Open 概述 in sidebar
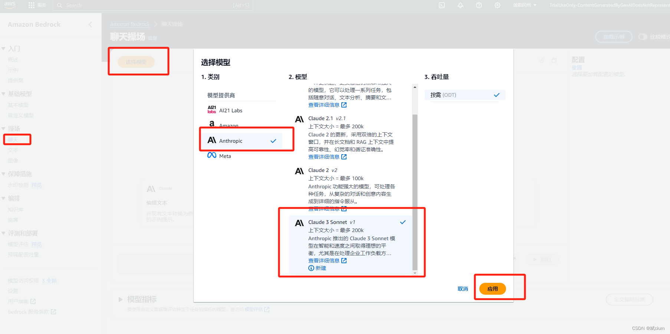This screenshot has height=334, width=670. click(13, 60)
